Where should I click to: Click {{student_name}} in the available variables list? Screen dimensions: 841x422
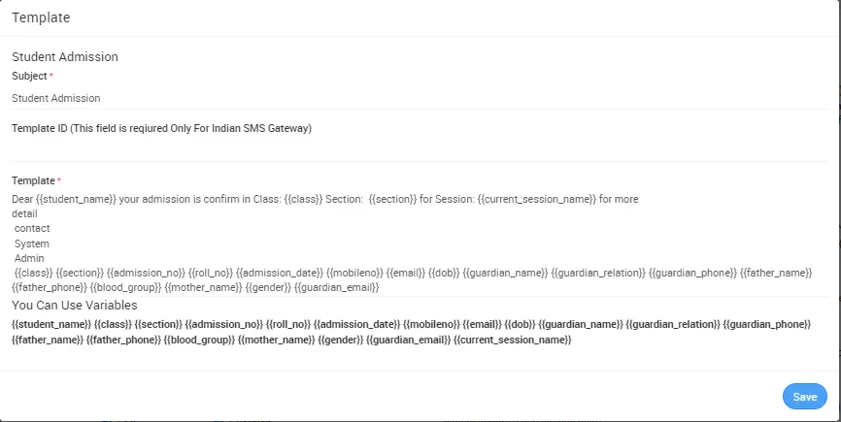point(51,323)
